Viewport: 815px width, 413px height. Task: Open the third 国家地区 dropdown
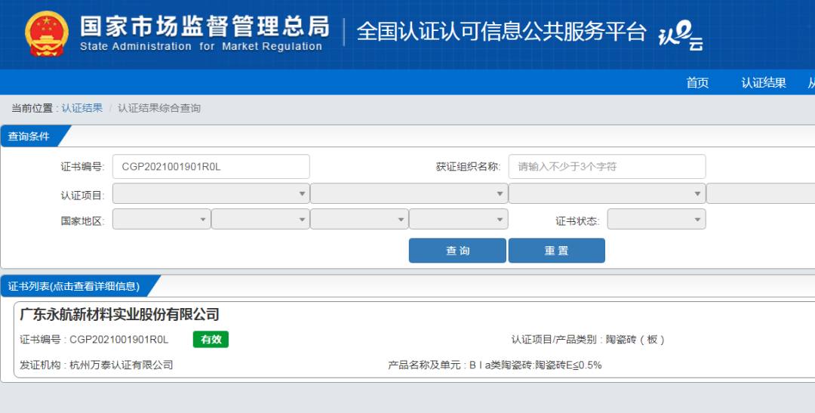pyautogui.click(x=360, y=219)
